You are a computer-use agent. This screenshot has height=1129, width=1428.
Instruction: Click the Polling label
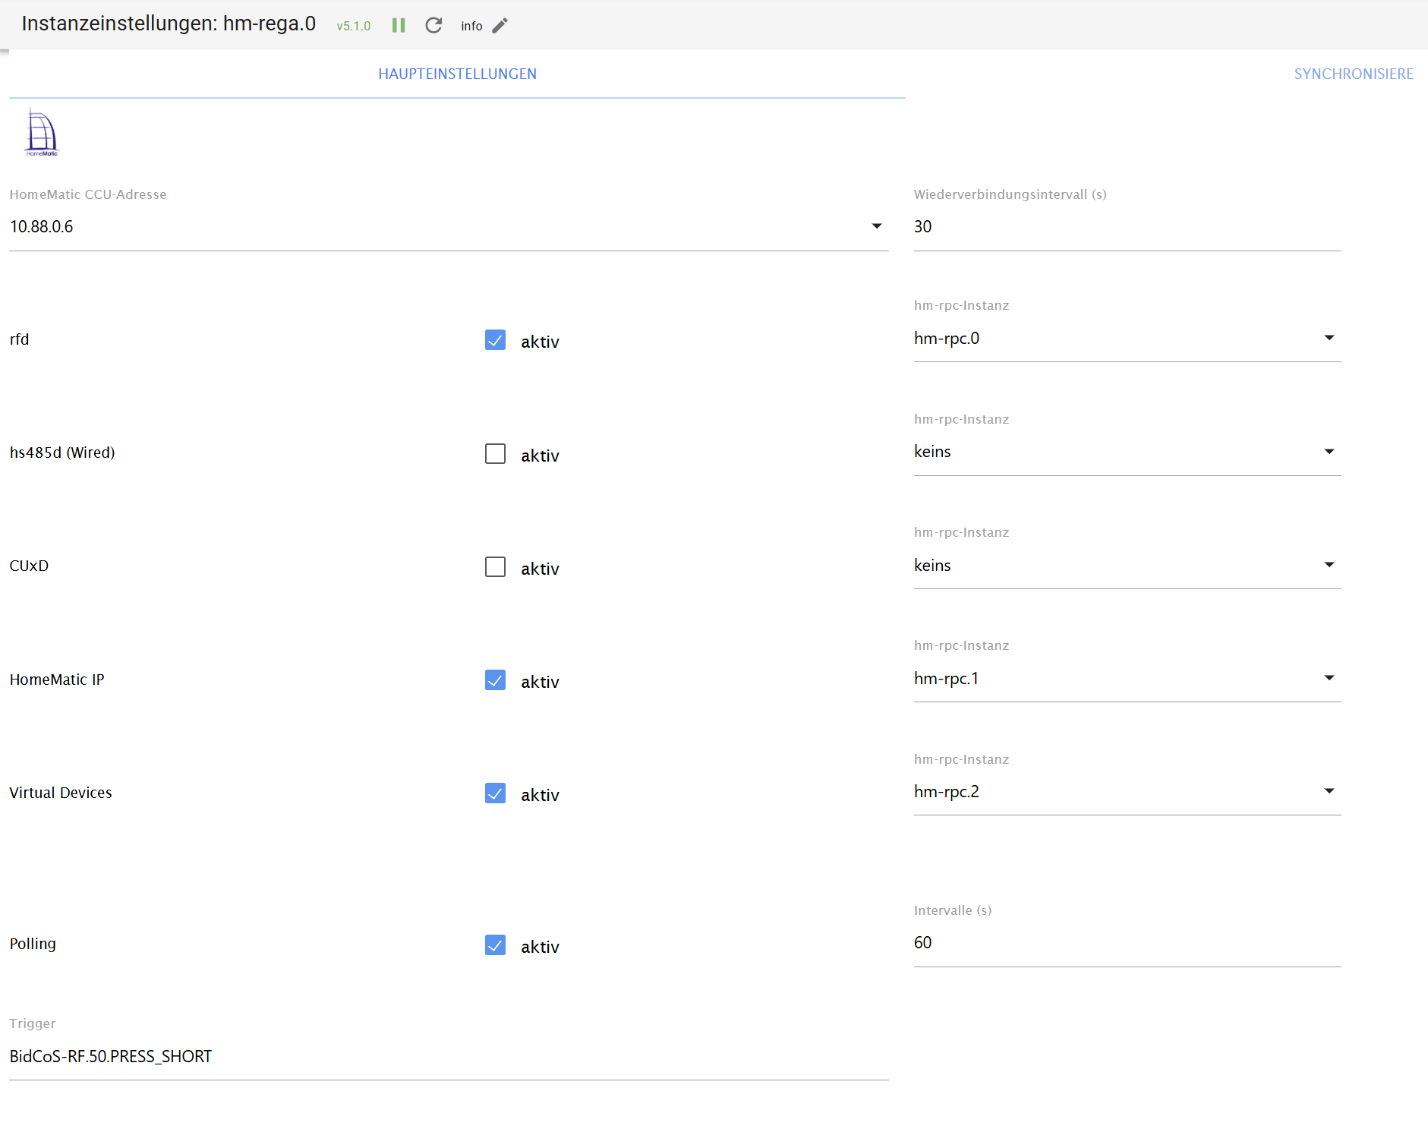(33, 944)
